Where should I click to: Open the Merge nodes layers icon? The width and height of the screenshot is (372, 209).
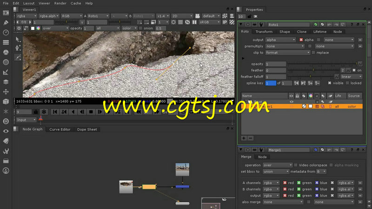tap(6, 82)
